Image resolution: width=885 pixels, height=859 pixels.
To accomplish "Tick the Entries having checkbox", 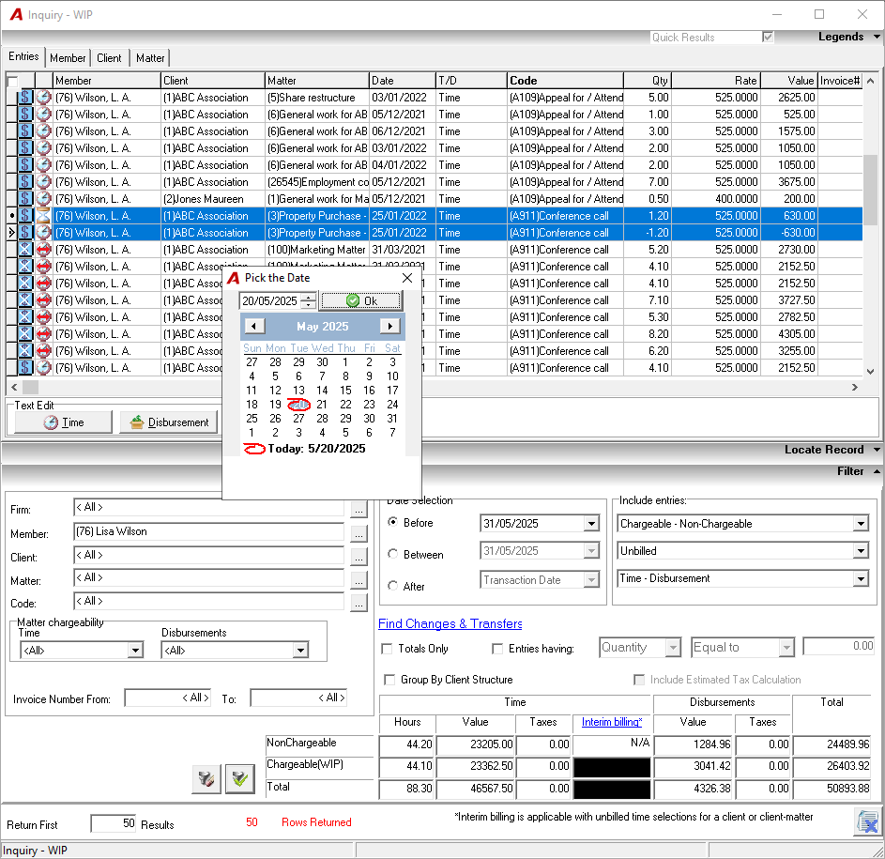I will click(497, 649).
